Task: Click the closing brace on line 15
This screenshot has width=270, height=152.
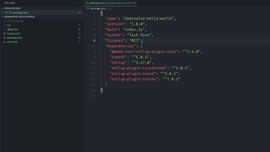Action: pyautogui.click(x=102, y=90)
